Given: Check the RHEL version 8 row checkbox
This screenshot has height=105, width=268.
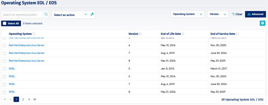Looking at the screenshot, I should 5,92.
